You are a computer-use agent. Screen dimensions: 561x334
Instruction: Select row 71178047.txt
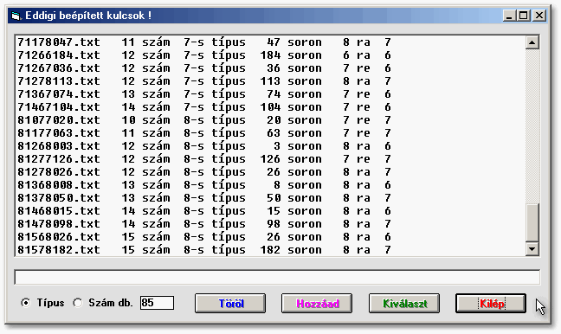click(x=270, y=42)
